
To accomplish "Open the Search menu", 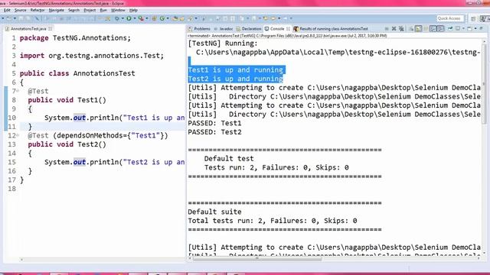I will tap(73, 10).
